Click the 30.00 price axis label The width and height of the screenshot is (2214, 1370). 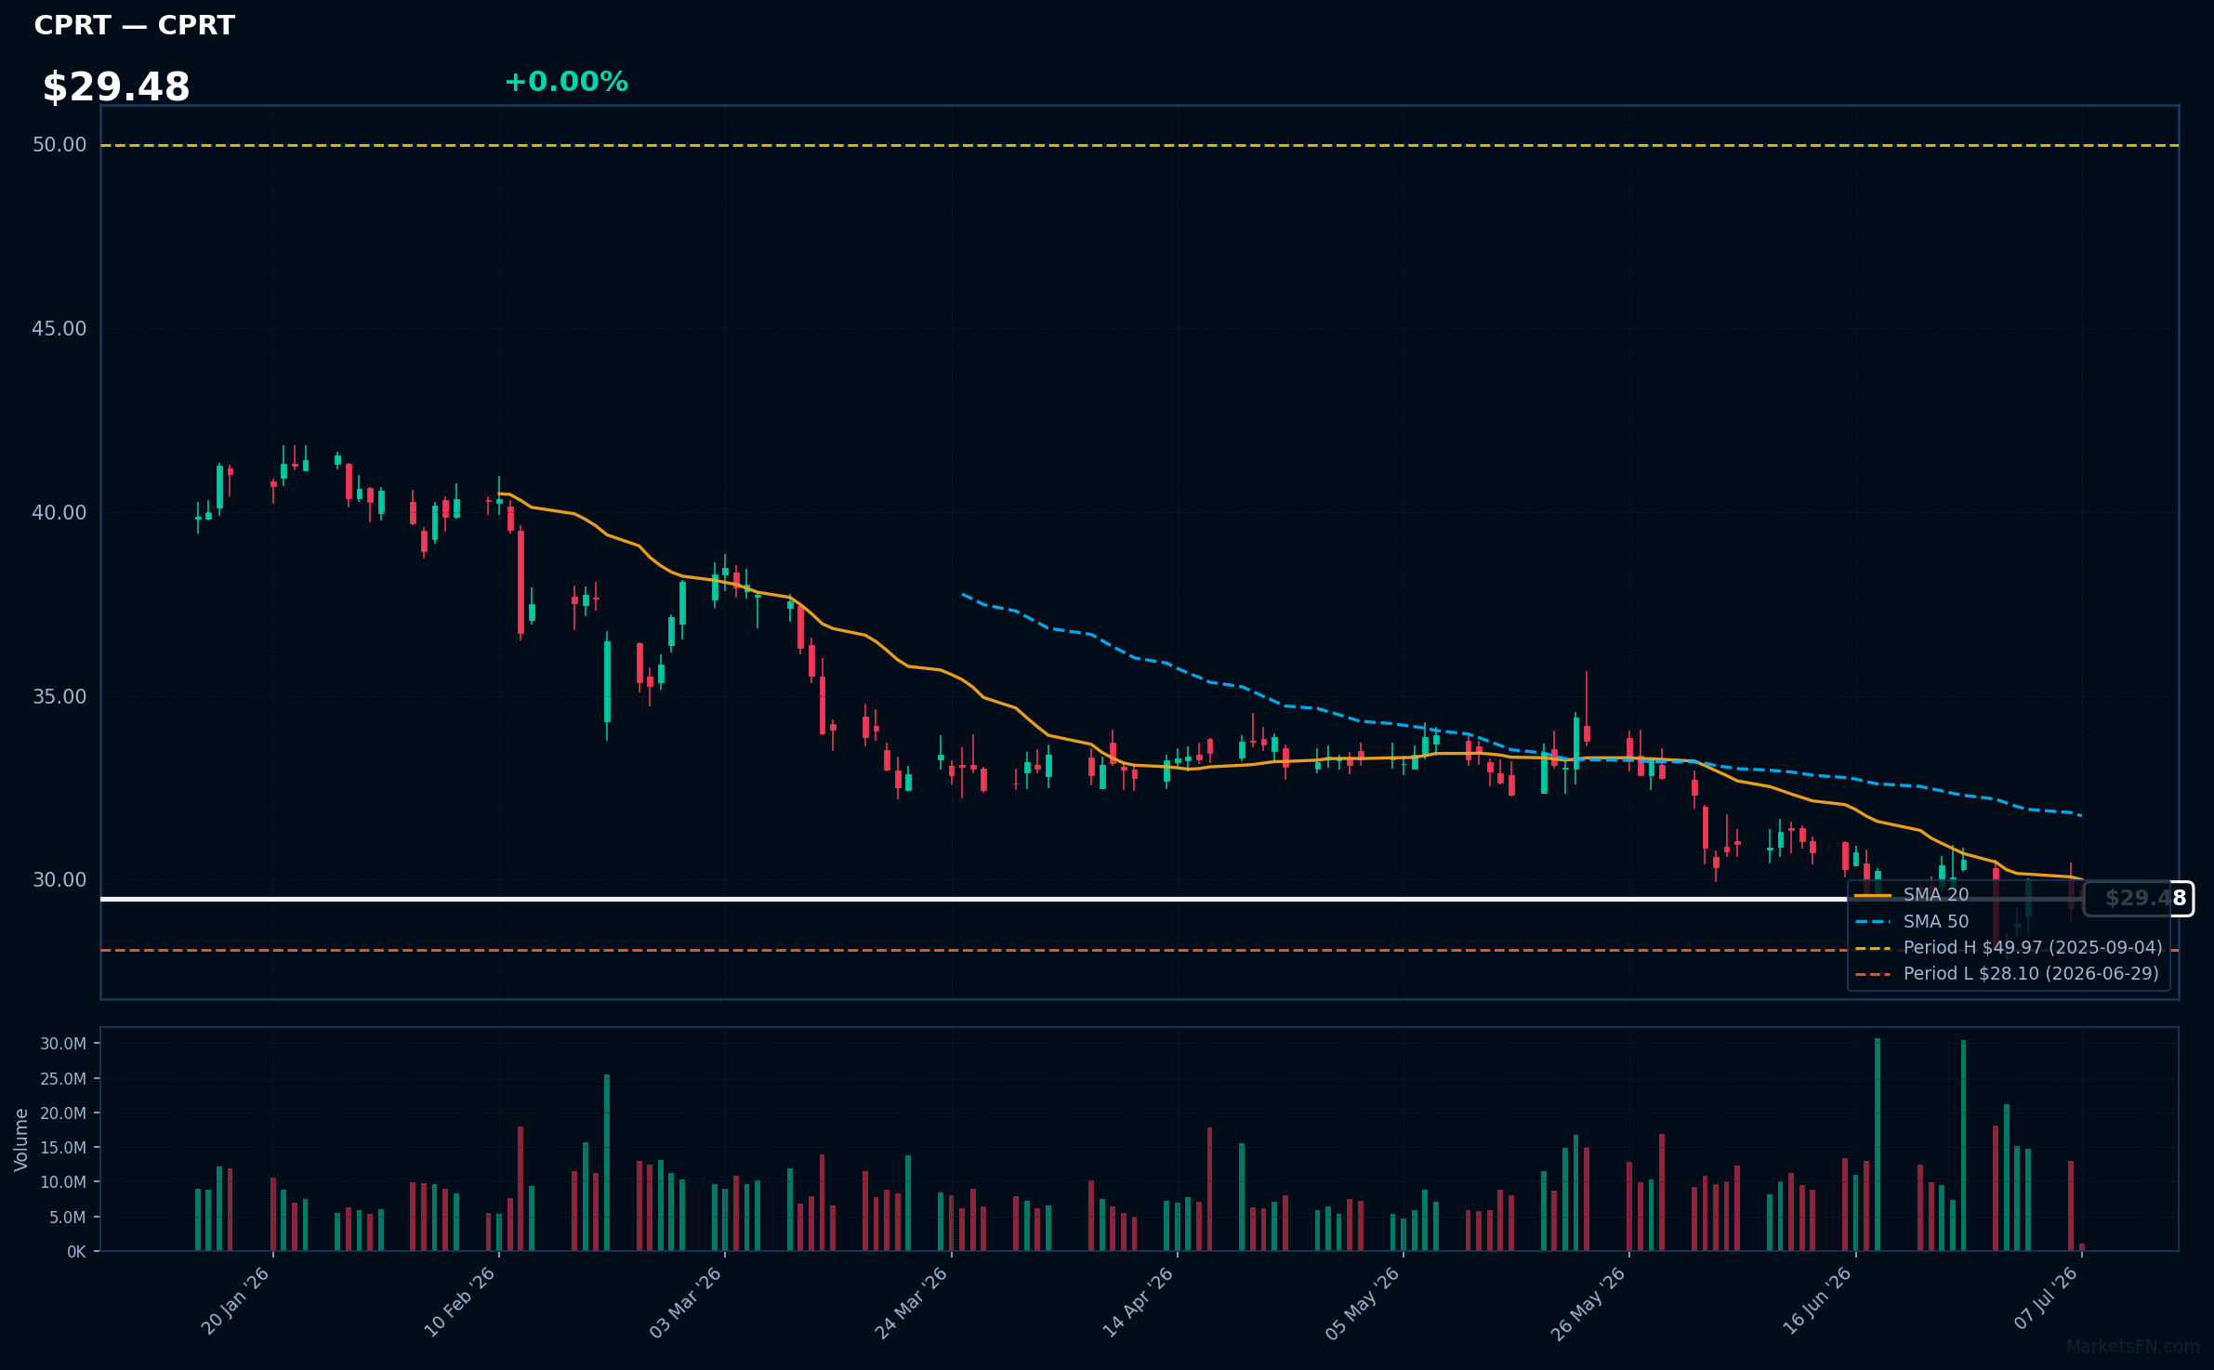pos(59,880)
